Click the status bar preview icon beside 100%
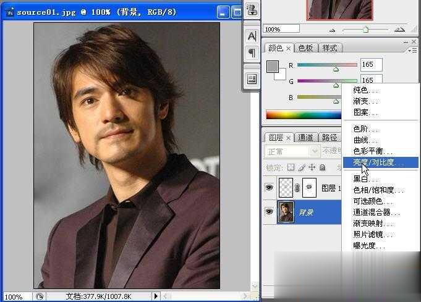This screenshot has width=421, height=302. click(x=40, y=296)
